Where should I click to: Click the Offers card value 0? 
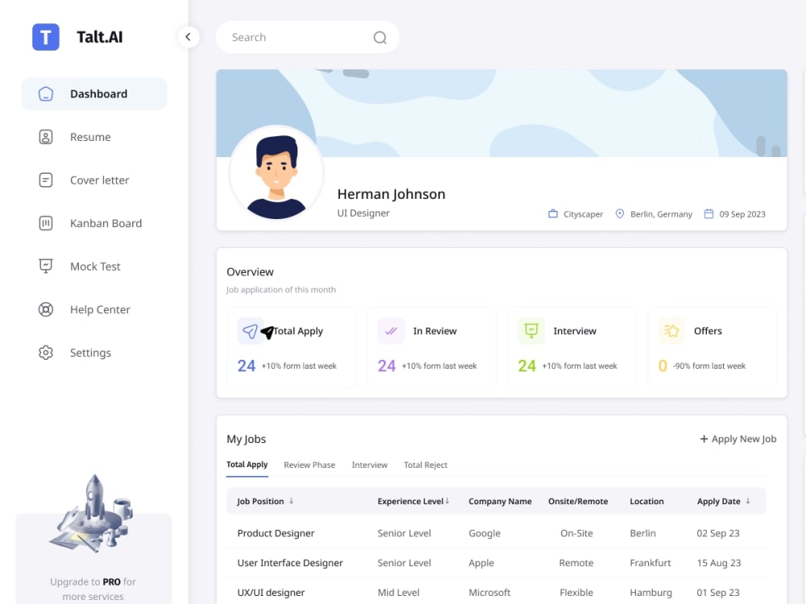click(x=663, y=366)
